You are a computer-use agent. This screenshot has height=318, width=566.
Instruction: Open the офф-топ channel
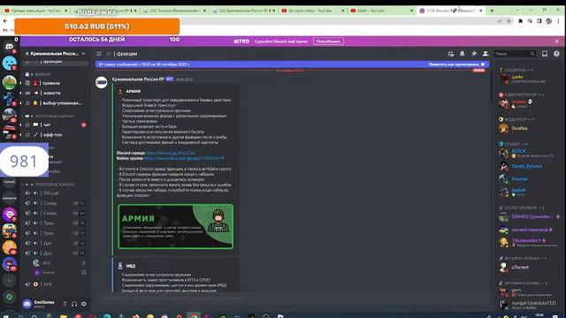tap(55, 135)
